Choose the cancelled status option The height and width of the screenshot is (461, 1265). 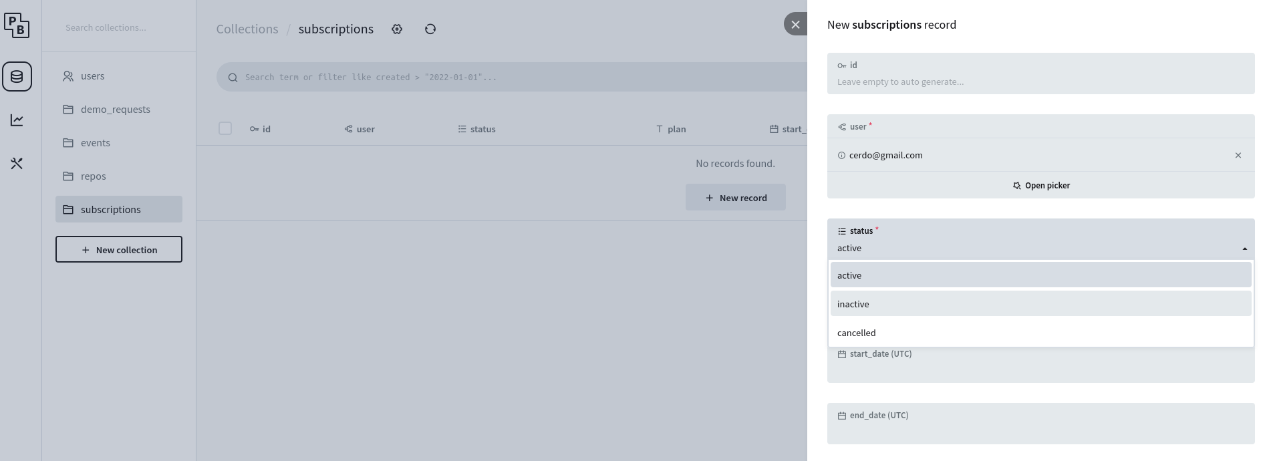tap(1040, 333)
